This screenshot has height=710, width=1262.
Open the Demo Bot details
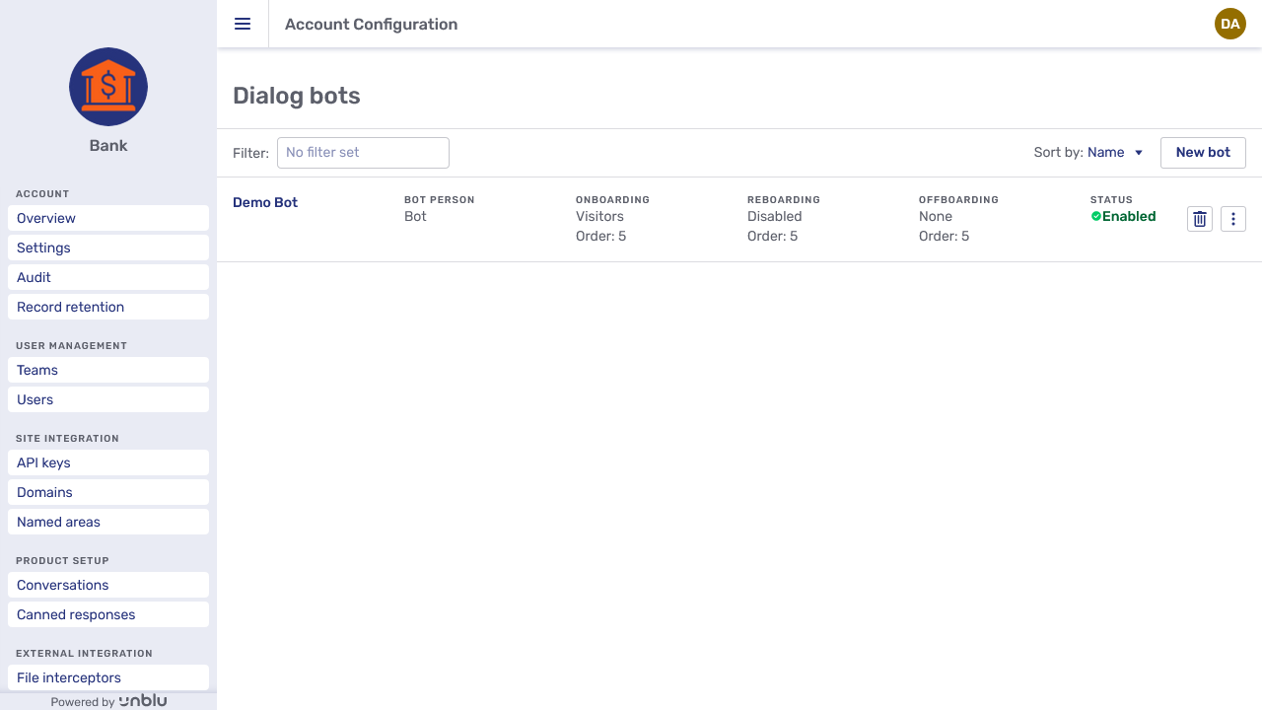[264, 202]
